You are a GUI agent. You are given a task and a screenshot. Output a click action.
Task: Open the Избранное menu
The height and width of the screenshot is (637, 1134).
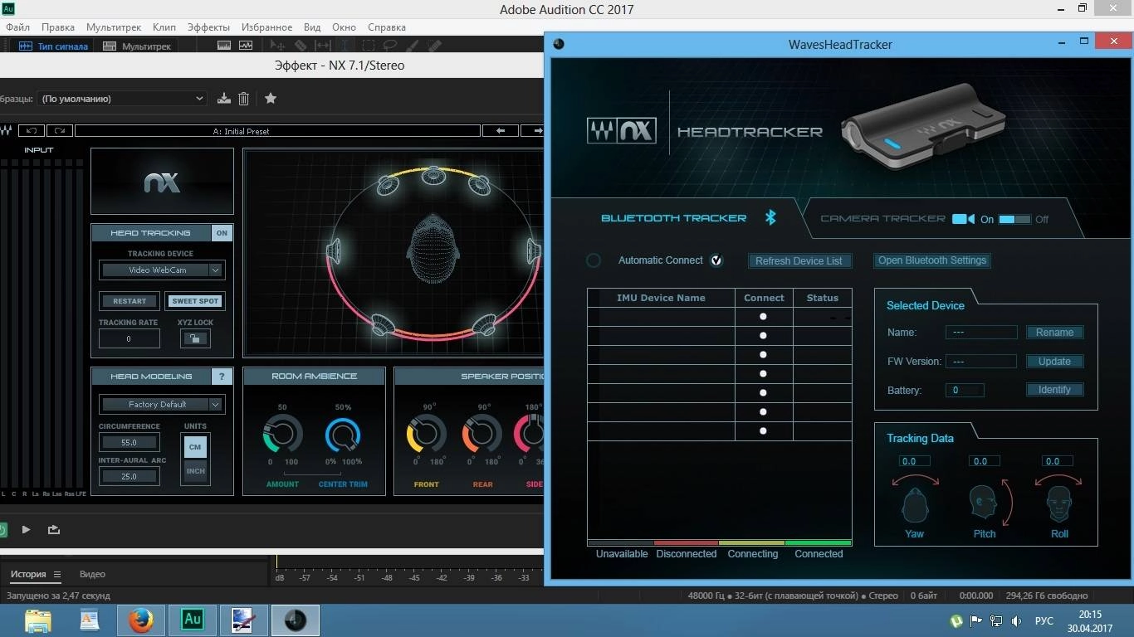267,27
